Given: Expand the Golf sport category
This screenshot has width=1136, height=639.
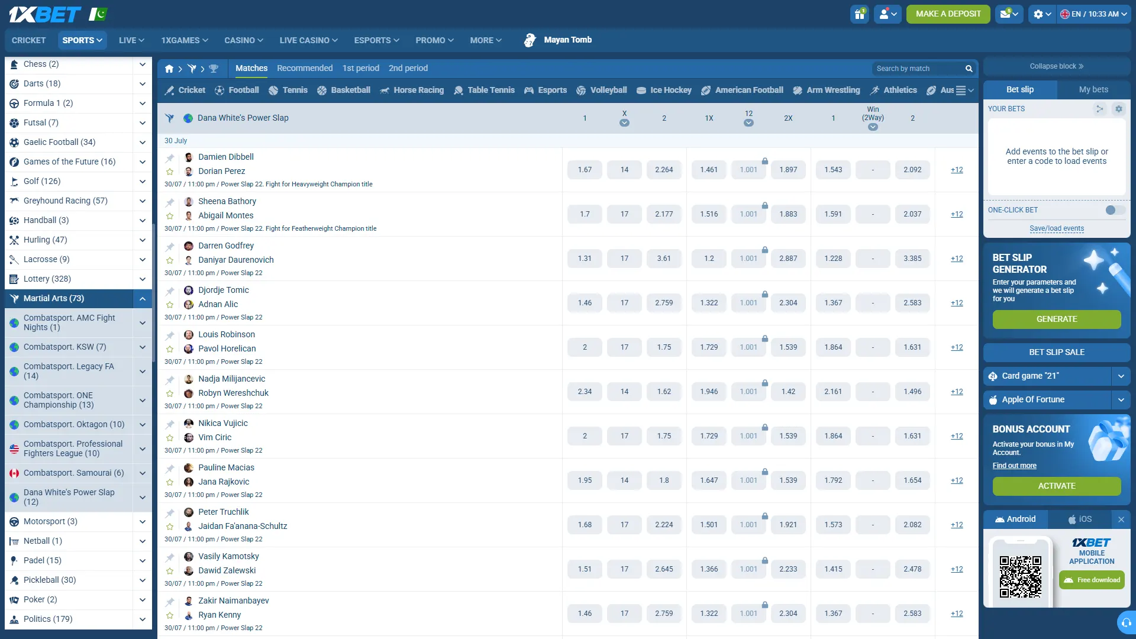Looking at the screenshot, I should coord(143,181).
